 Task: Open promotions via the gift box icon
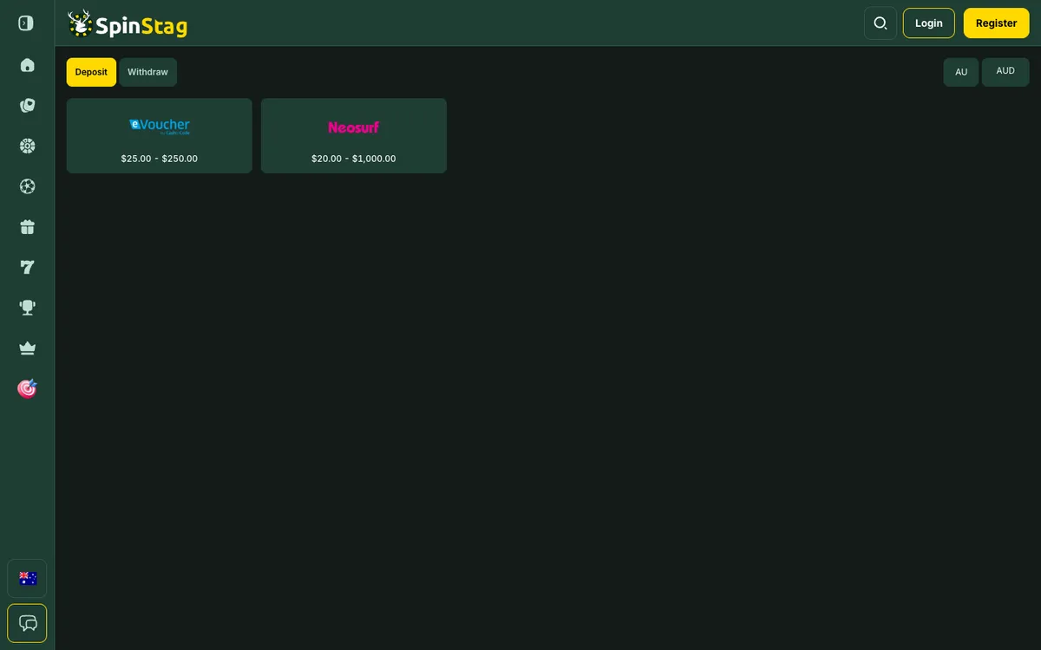click(x=27, y=227)
